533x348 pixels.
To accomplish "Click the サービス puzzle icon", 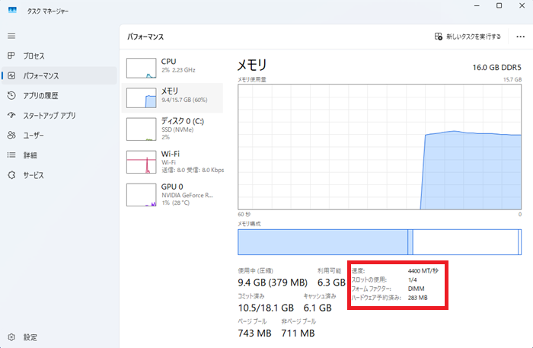I will coord(11,175).
